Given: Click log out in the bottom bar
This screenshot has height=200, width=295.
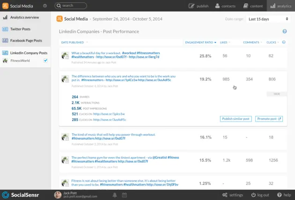Looking at the screenshot, I should tap(260, 195).
